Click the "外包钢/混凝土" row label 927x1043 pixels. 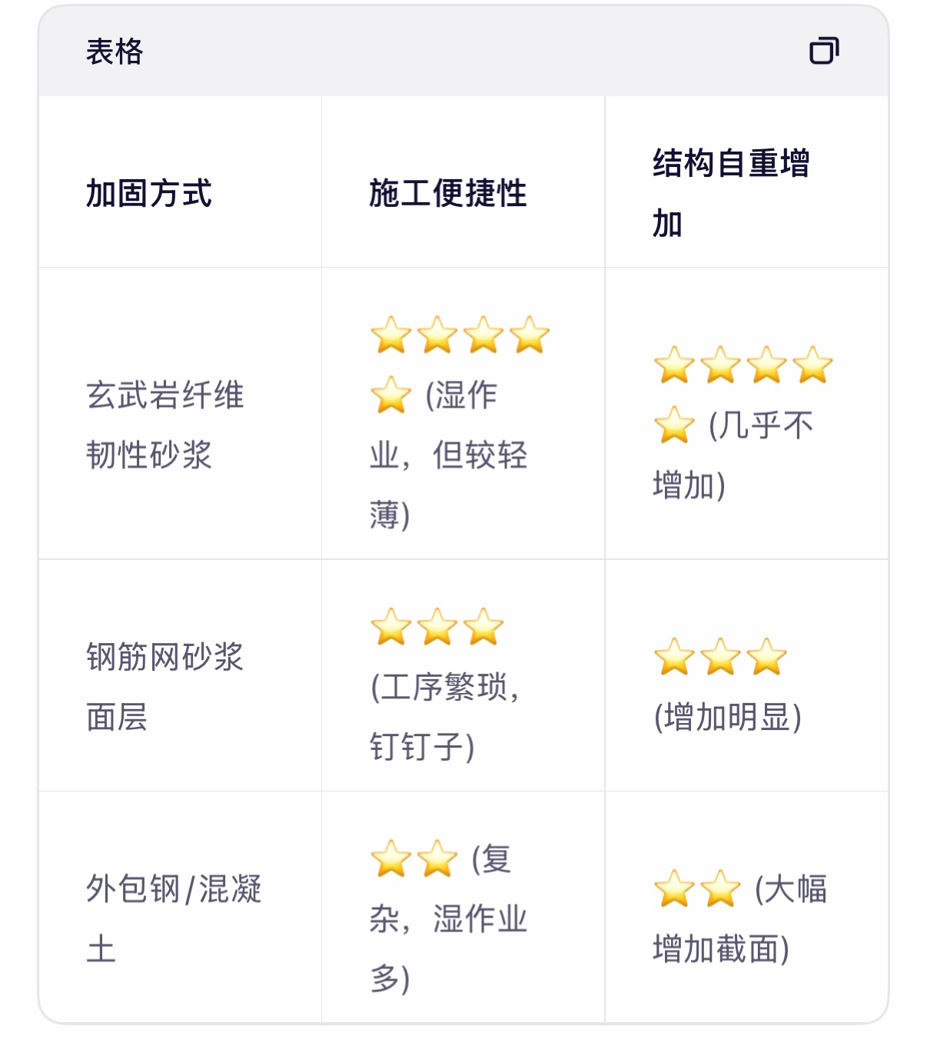173,918
